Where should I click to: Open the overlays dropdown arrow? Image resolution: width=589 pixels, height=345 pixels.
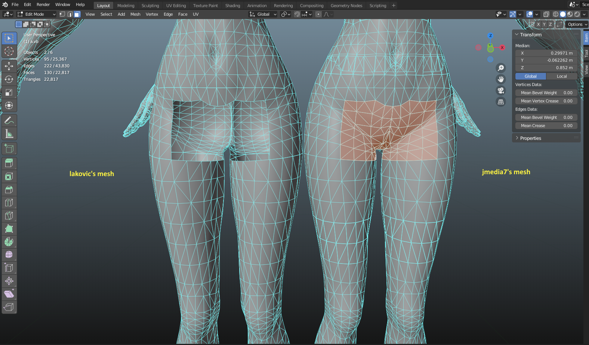[537, 14]
